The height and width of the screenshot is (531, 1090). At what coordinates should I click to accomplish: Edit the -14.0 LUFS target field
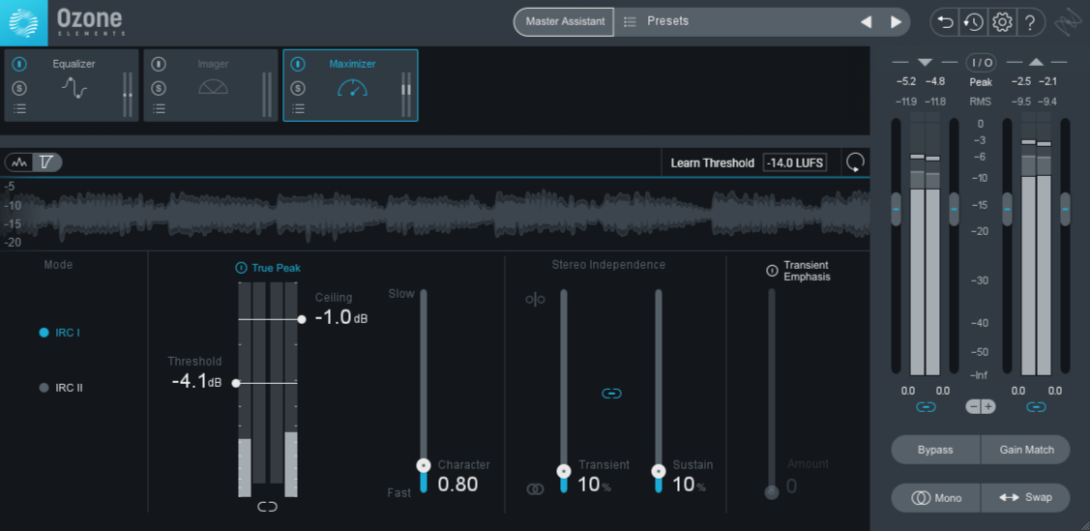tap(795, 163)
